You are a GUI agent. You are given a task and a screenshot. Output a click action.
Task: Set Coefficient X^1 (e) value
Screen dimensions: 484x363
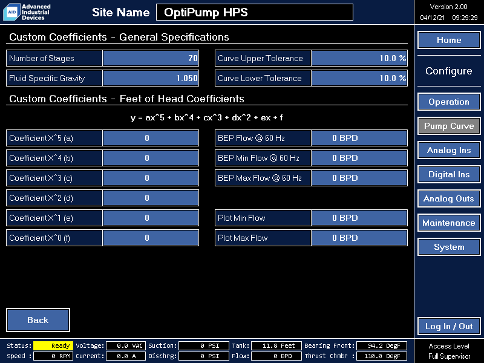[151, 218]
